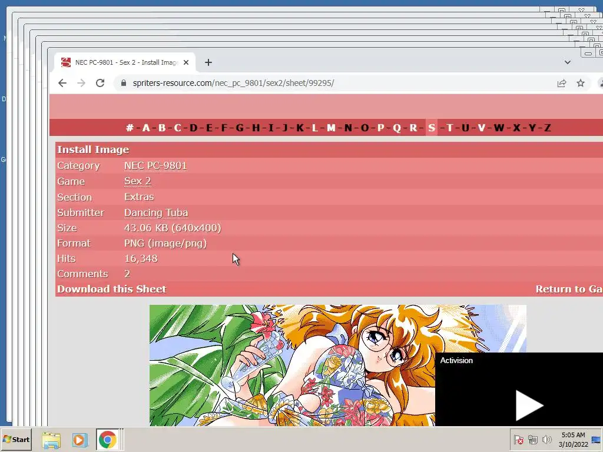Open the clock showing 5:05 AM
The width and height of the screenshot is (603, 452).
pyautogui.click(x=574, y=440)
